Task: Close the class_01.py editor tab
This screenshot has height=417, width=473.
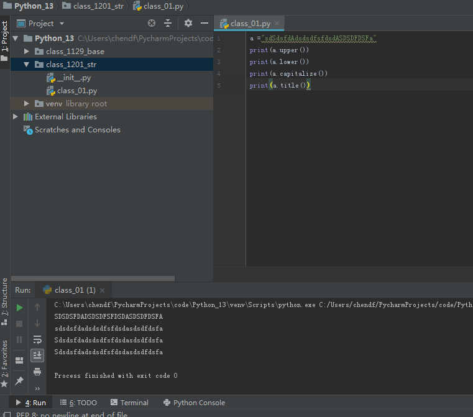Action: 277,24
